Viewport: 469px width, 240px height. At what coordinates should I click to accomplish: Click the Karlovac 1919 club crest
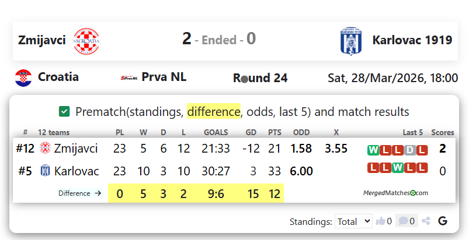[352, 40]
